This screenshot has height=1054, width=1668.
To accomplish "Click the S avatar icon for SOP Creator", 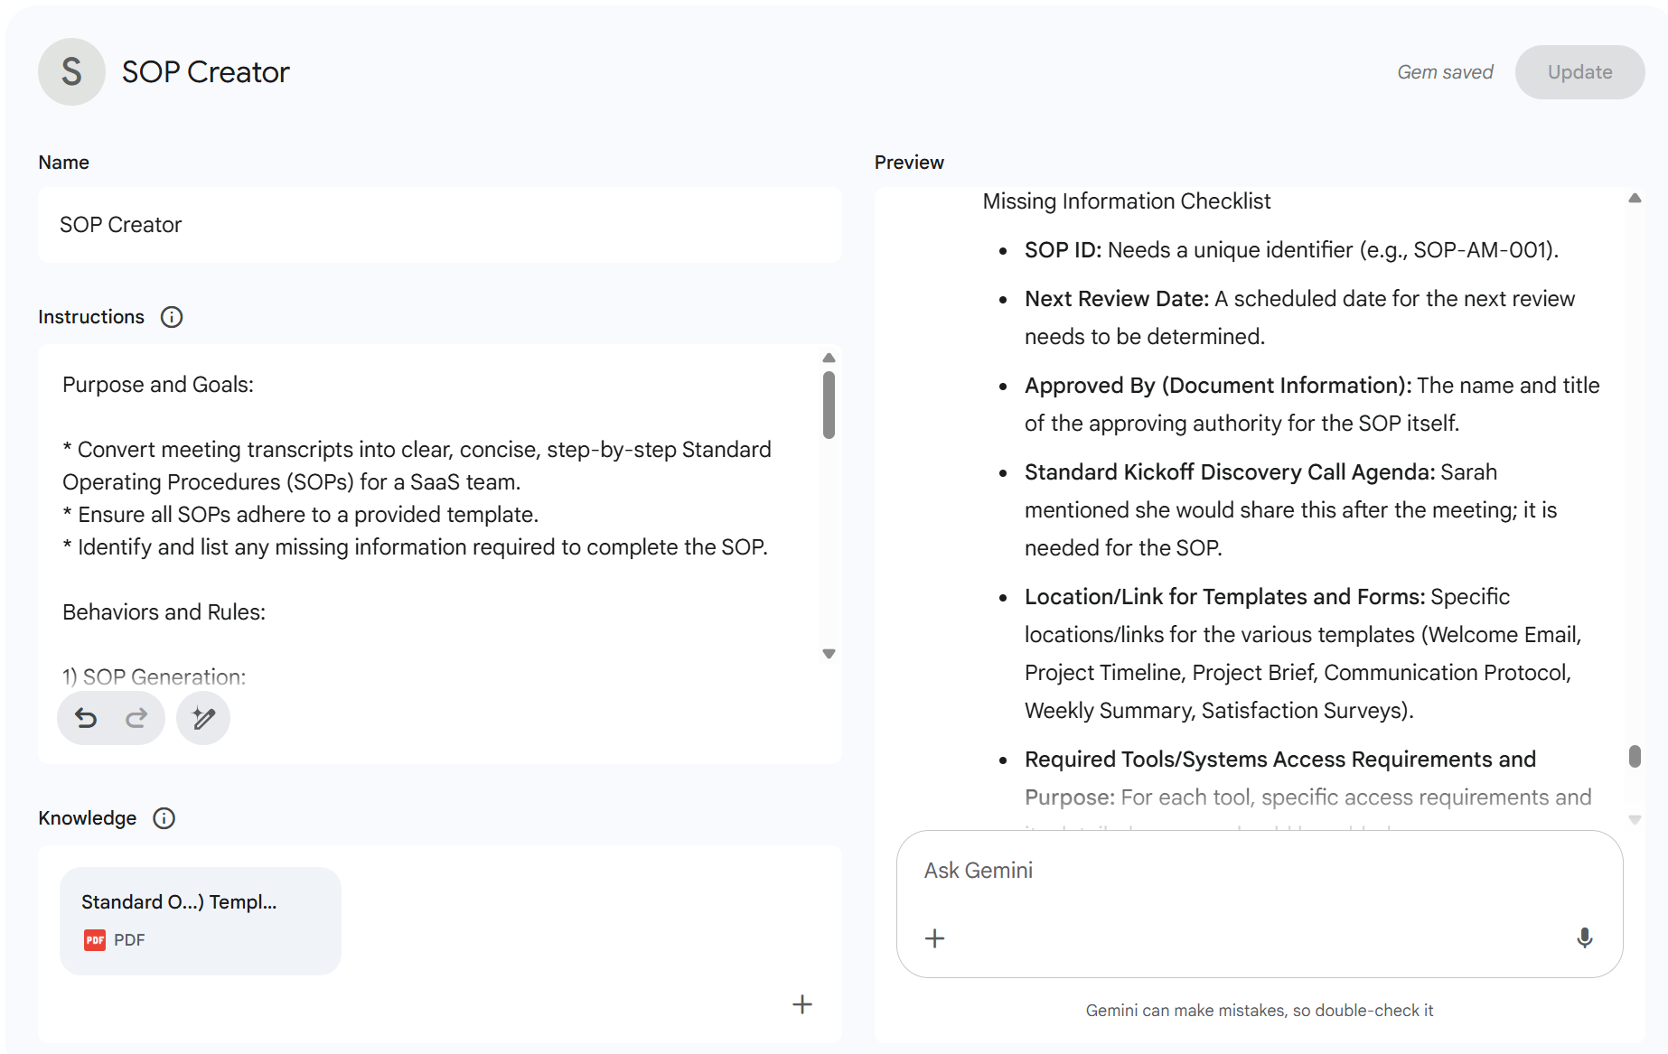I will pyautogui.click(x=71, y=72).
